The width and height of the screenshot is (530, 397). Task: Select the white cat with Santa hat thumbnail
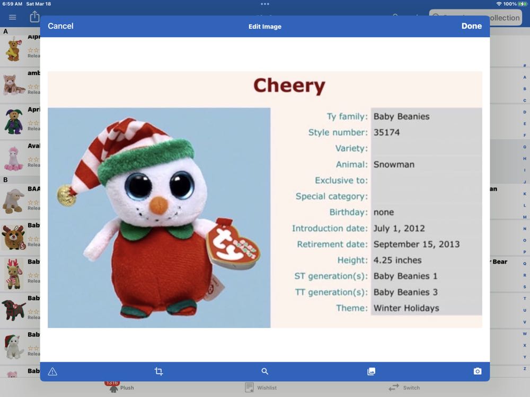14,347
